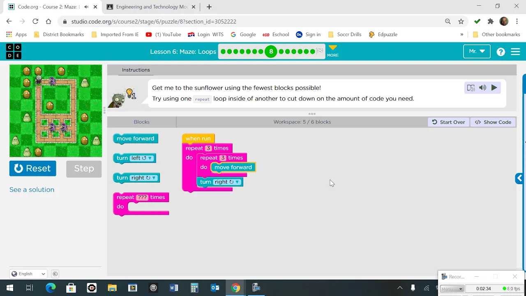526x296 pixels.
Task: Click the maze game preview
Action: 55,111
